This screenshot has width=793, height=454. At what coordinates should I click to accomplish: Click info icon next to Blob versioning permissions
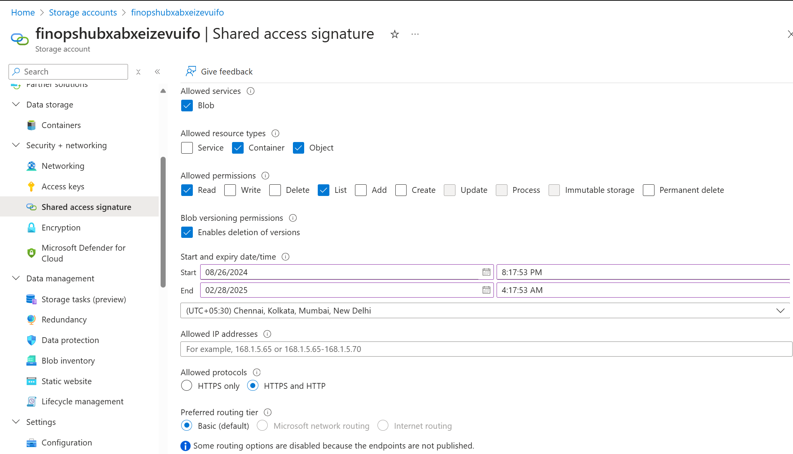(x=293, y=218)
